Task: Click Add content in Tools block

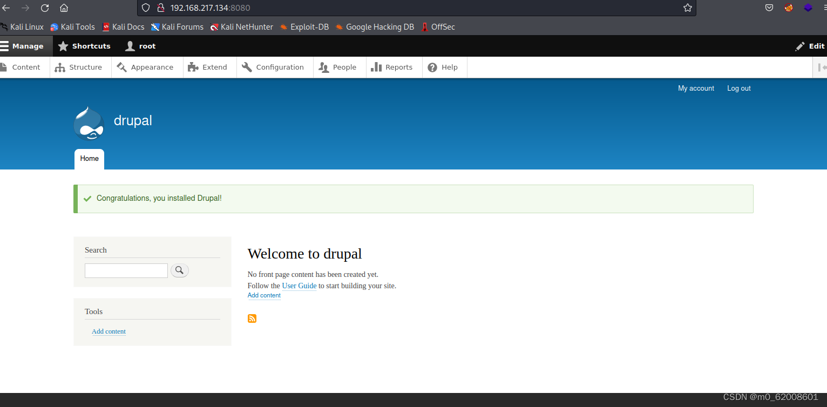Action: point(109,331)
